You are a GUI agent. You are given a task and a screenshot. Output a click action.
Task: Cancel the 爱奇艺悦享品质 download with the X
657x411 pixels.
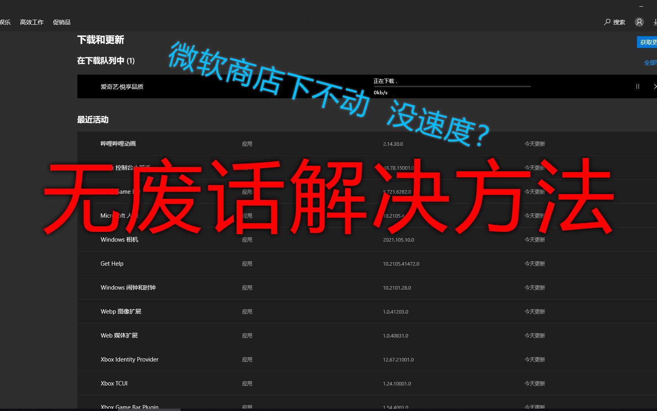coord(655,86)
